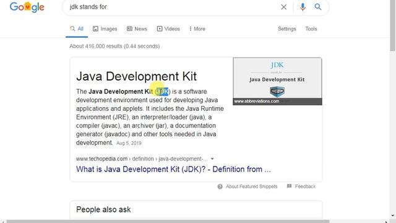Viewport: 396px width, 223px height.
Task: Click the Google logo
Action: point(27,7)
